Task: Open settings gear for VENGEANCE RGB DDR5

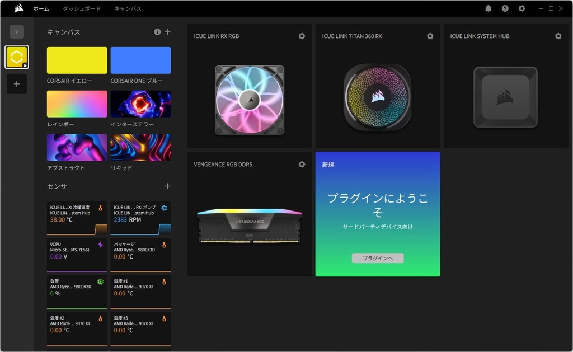Action: click(302, 165)
